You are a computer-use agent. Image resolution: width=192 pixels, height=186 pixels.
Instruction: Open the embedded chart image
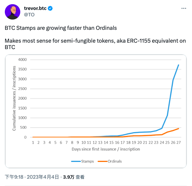(96, 111)
